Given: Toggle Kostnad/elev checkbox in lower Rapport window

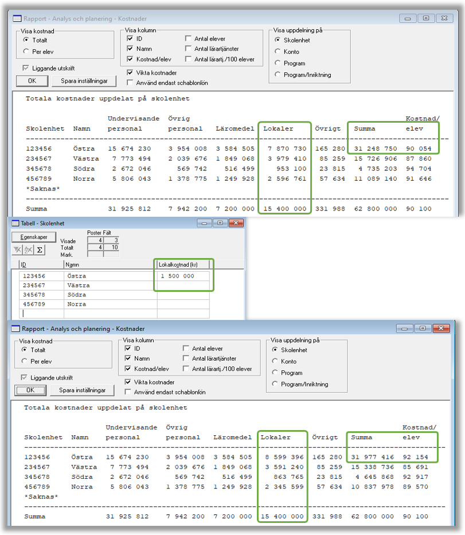Looking at the screenshot, I should coord(128,369).
